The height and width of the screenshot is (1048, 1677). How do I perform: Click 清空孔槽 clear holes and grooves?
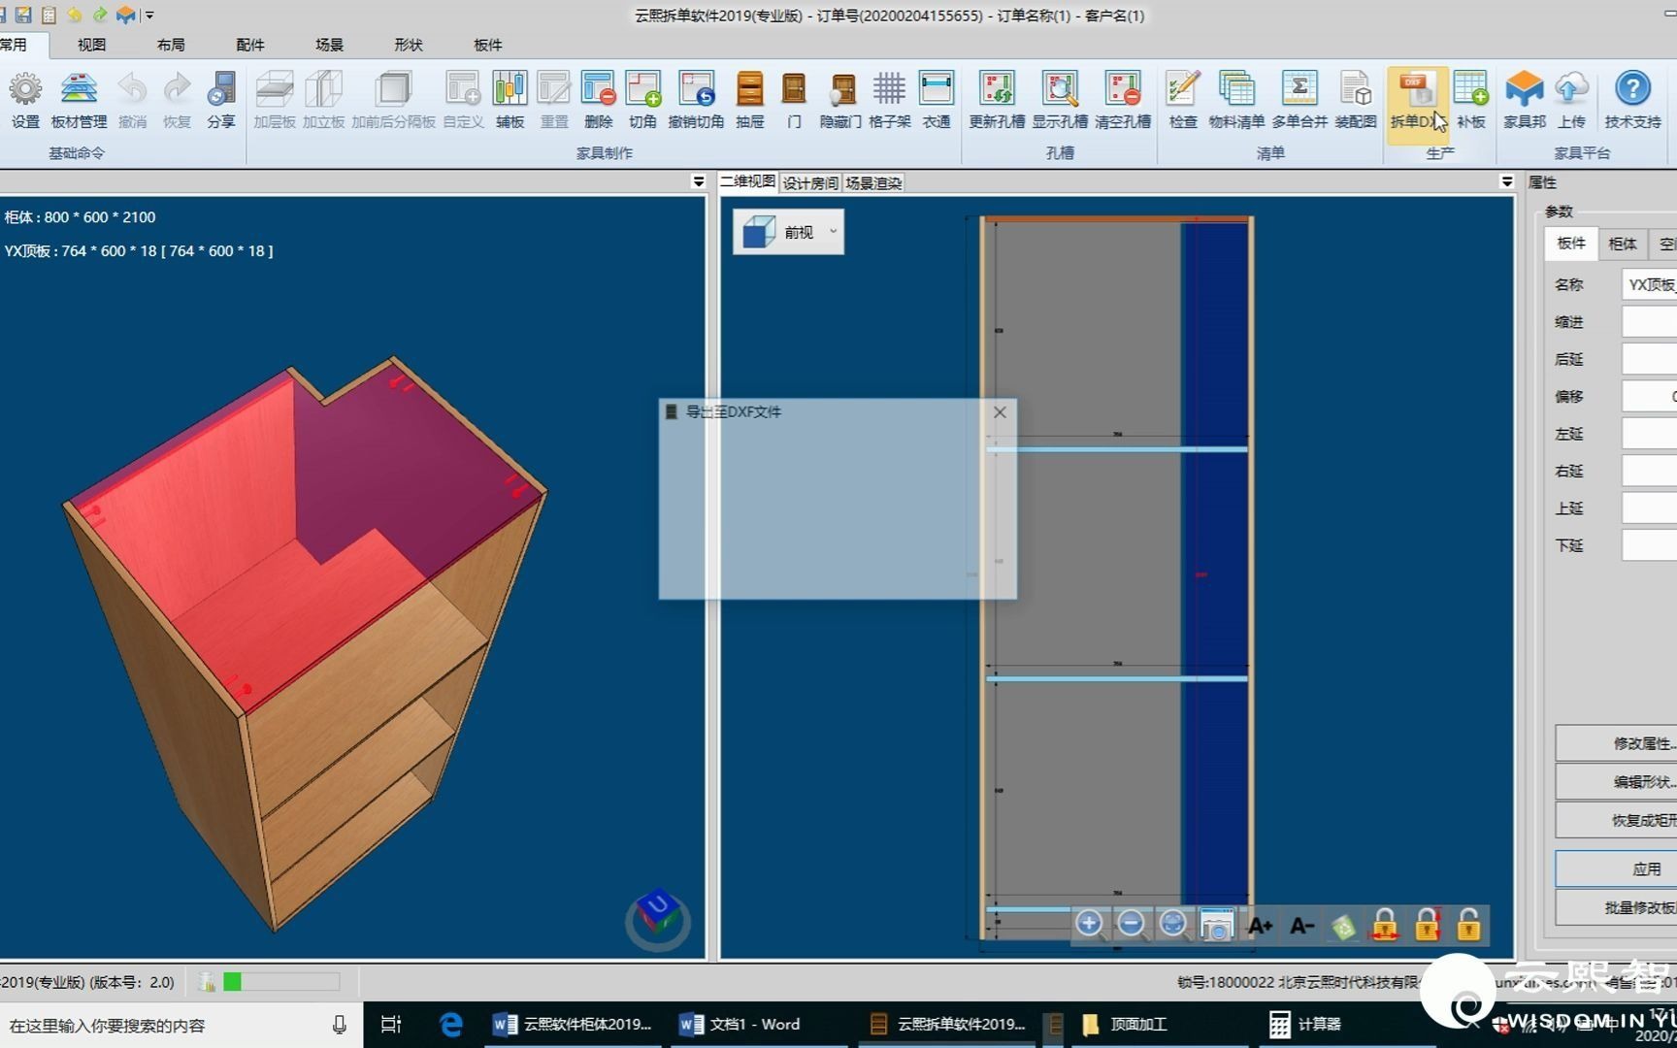click(1123, 99)
